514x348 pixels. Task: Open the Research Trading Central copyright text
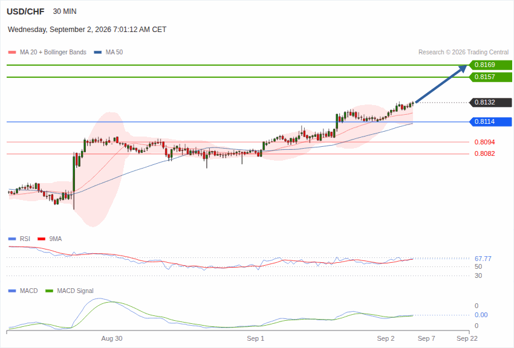(464, 53)
